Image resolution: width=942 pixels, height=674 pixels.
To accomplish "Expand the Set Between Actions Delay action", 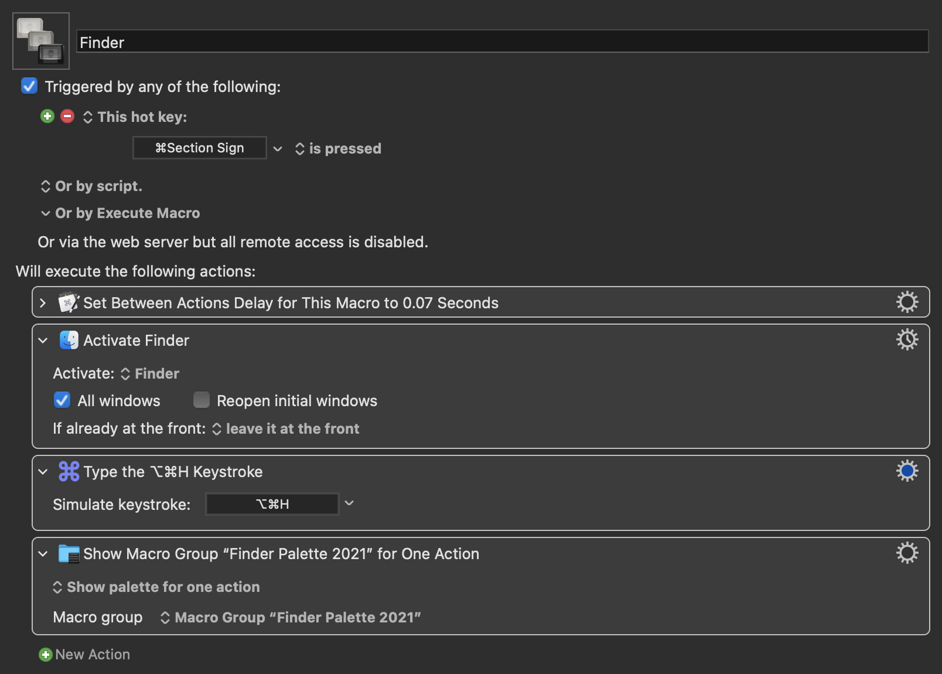I will [x=43, y=303].
